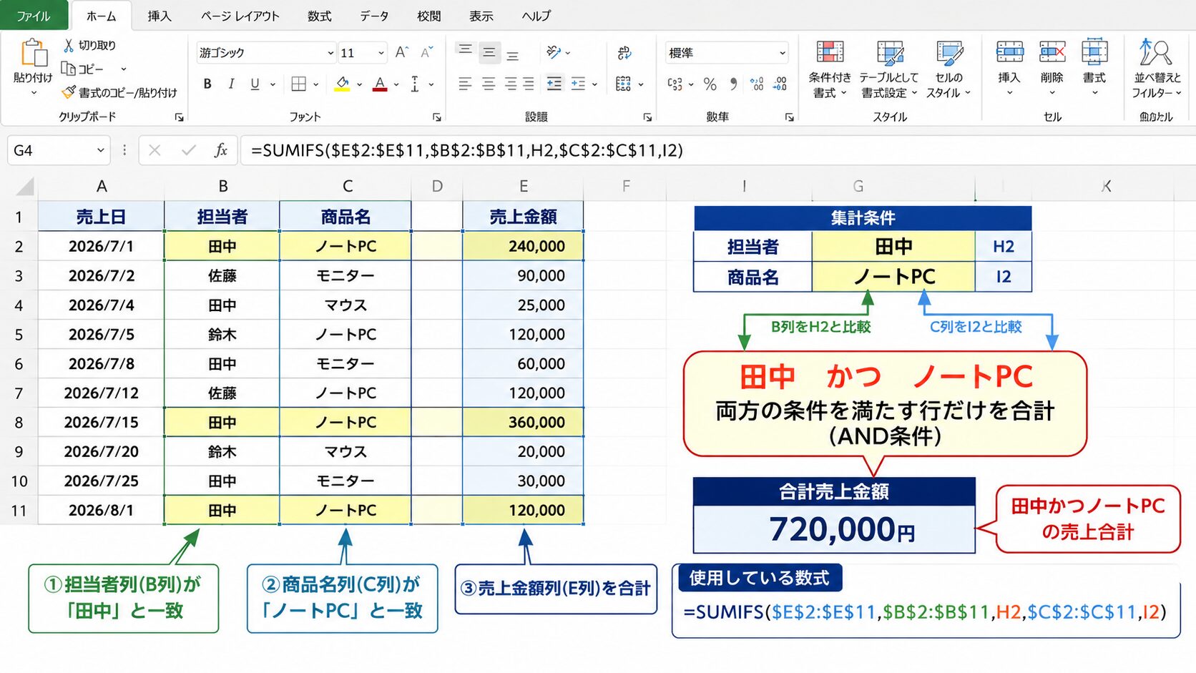The width and height of the screenshot is (1196, 673).
Task: Click the Borders icon
Action: [x=299, y=84]
